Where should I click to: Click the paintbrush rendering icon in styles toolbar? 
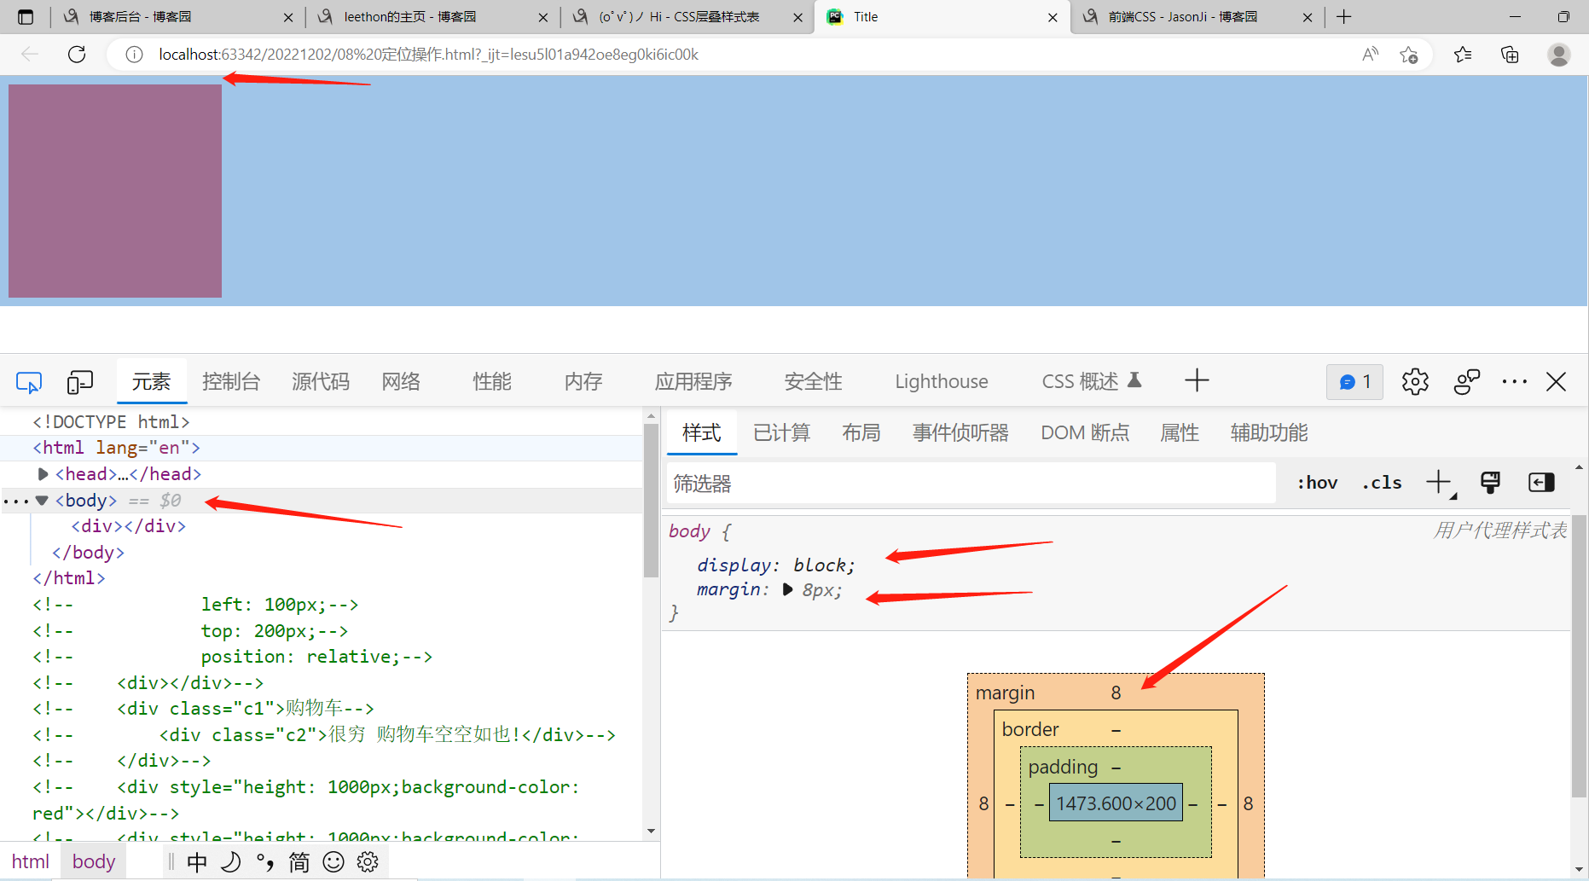(1490, 483)
